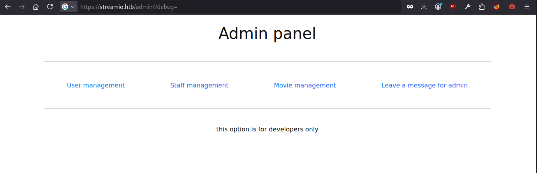Select the Movie management link
The height and width of the screenshot is (173, 537).
tap(305, 86)
